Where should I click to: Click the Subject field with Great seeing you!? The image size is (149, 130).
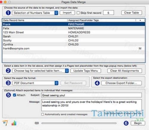[91, 95]
